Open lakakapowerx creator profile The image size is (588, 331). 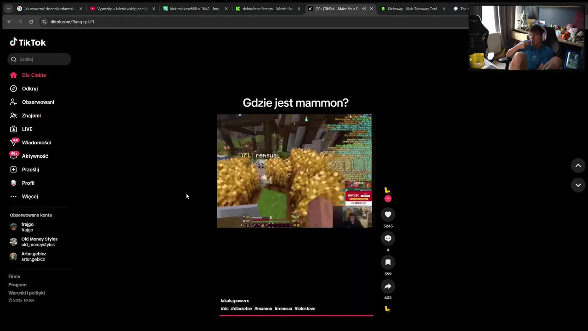click(x=235, y=301)
